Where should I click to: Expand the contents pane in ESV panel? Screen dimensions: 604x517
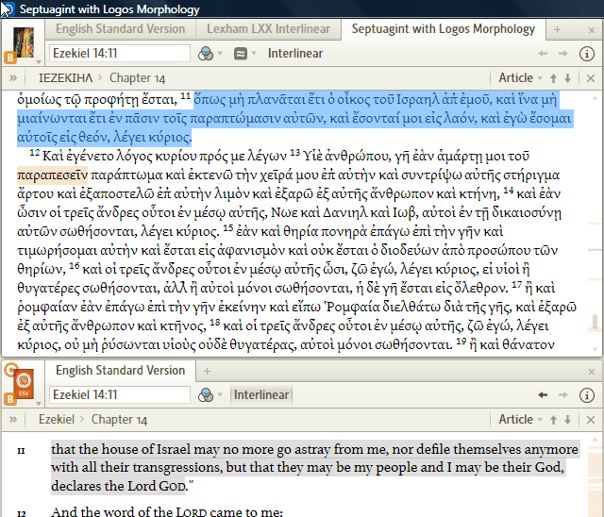(13, 420)
